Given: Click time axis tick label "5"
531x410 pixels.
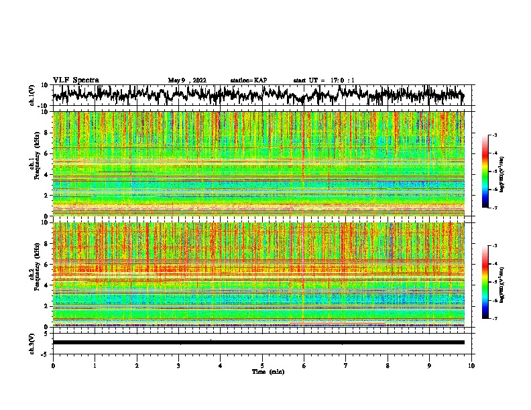Looking at the screenshot, I should point(262,366).
